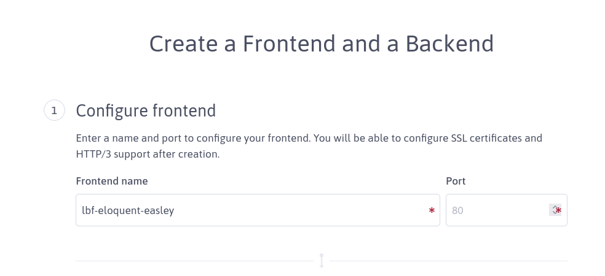Click the "Frontend name" field label
This screenshot has width=605, height=276.
pos(112,181)
